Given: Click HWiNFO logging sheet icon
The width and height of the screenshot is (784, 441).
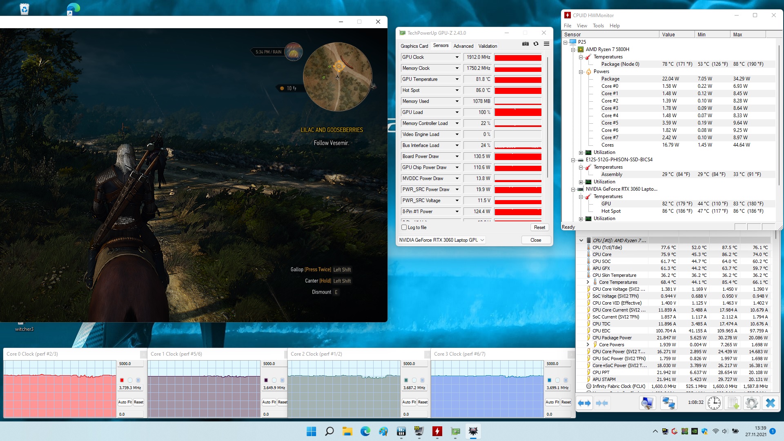Looking at the screenshot, I should click(733, 403).
